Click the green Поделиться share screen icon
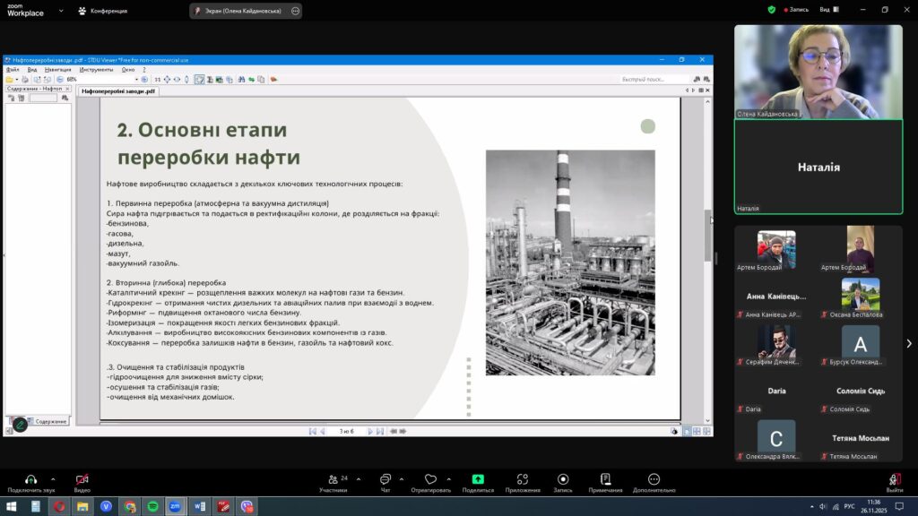Viewport: 918px width, 516px height. pos(478,479)
